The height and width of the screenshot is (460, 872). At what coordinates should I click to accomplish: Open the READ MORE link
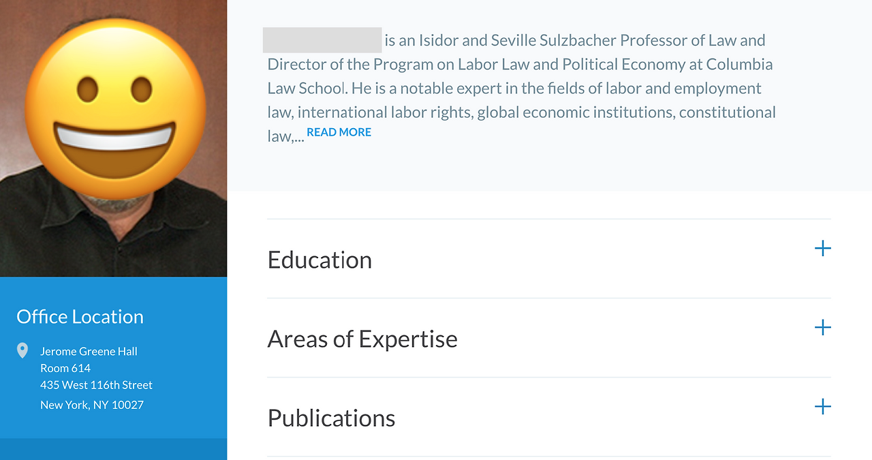point(339,132)
